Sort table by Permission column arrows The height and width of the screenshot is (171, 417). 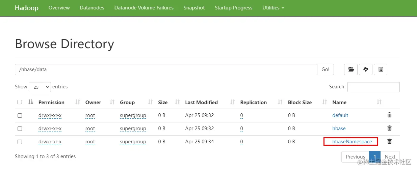77,102
